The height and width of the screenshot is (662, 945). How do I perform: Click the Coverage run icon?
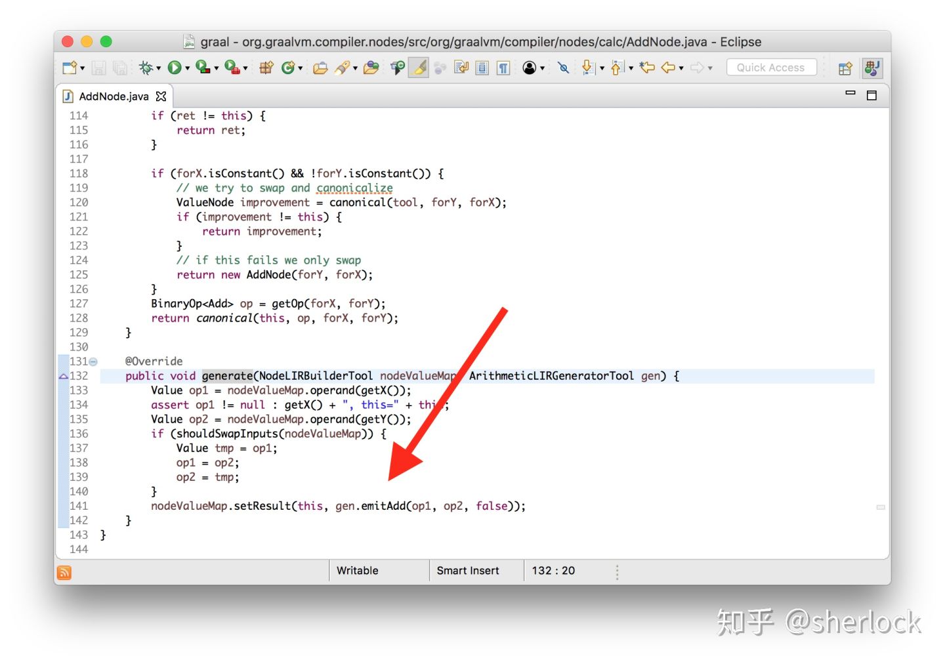203,68
